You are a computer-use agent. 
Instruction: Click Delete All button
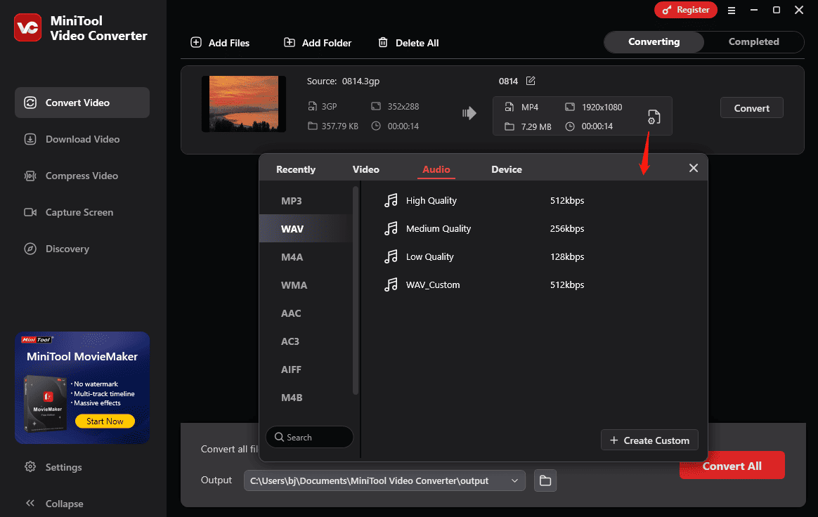point(408,43)
